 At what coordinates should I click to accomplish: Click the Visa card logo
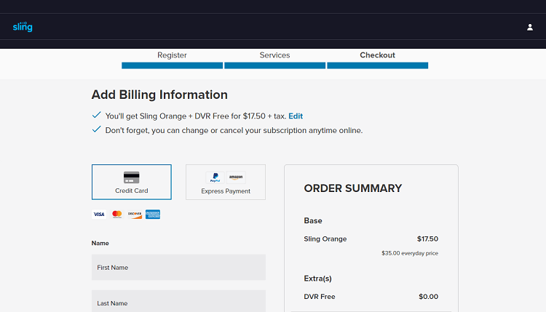(x=99, y=215)
